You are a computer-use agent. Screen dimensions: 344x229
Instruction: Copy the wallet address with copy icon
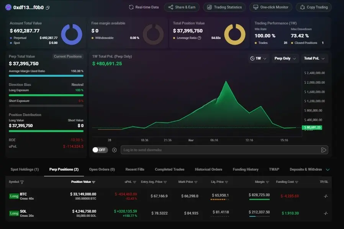coord(48,8)
